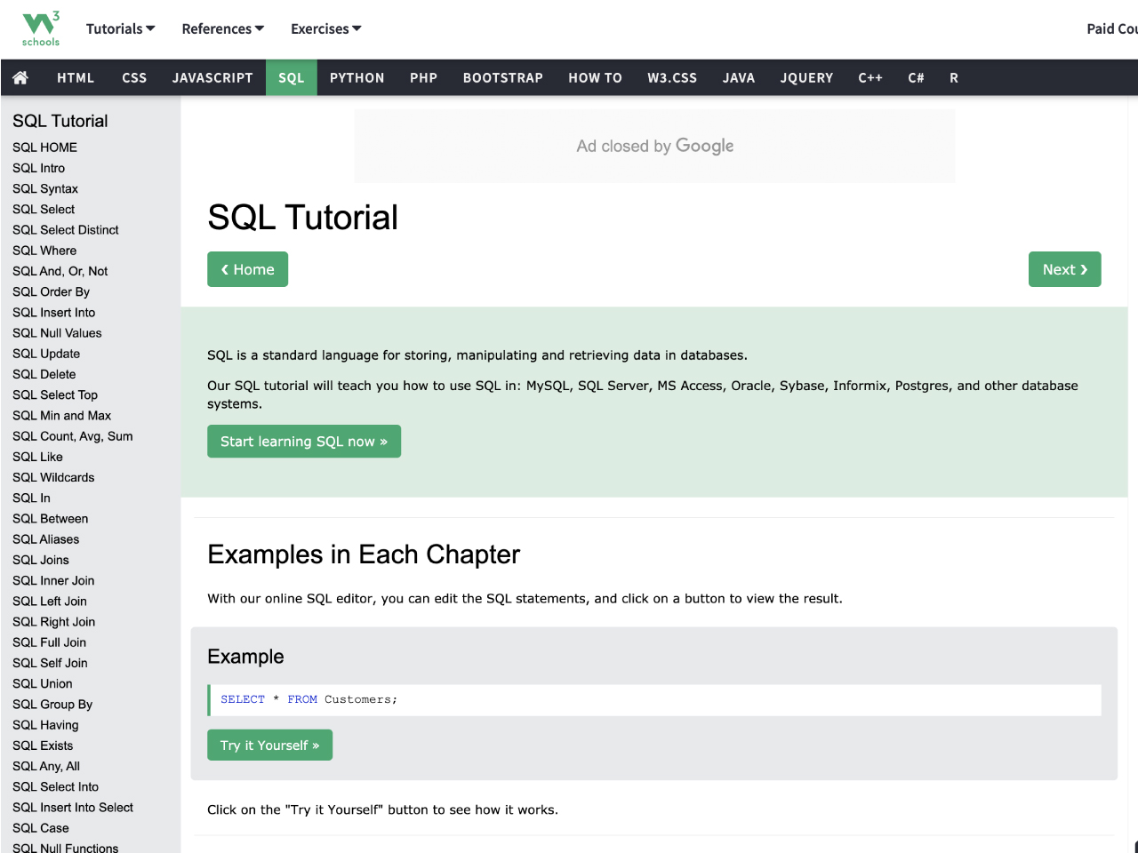Open the PHP tab
1138x853 pixels.
pyautogui.click(x=424, y=77)
